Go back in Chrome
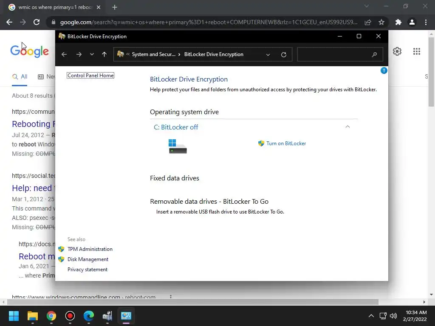The image size is (435, 326). point(9,22)
